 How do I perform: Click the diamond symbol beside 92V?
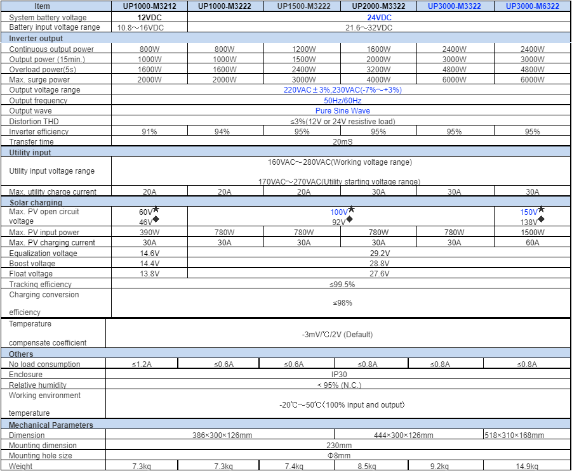pos(349,219)
